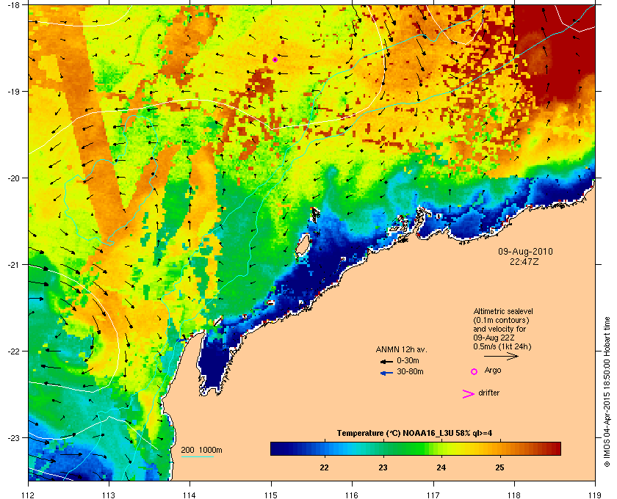Click the 'ANMN 12h av.' legend heading
The image size is (617, 499).
coord(401,349)
